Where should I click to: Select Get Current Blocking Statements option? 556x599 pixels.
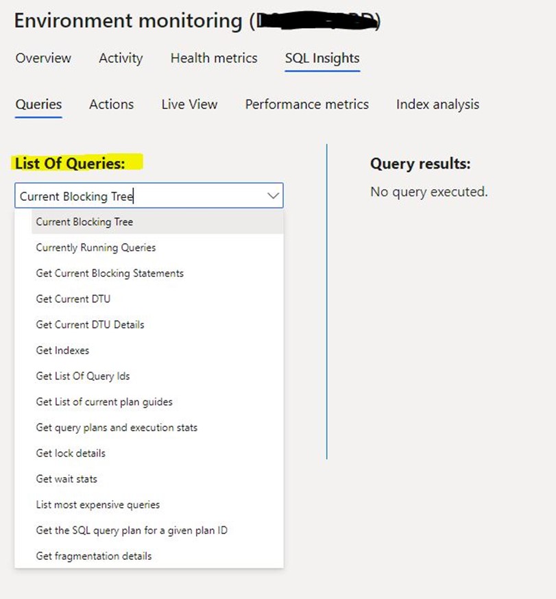[x=158, y=273]
